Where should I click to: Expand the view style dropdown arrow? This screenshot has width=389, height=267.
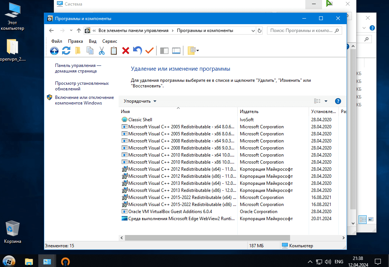(x=326, y=101)
